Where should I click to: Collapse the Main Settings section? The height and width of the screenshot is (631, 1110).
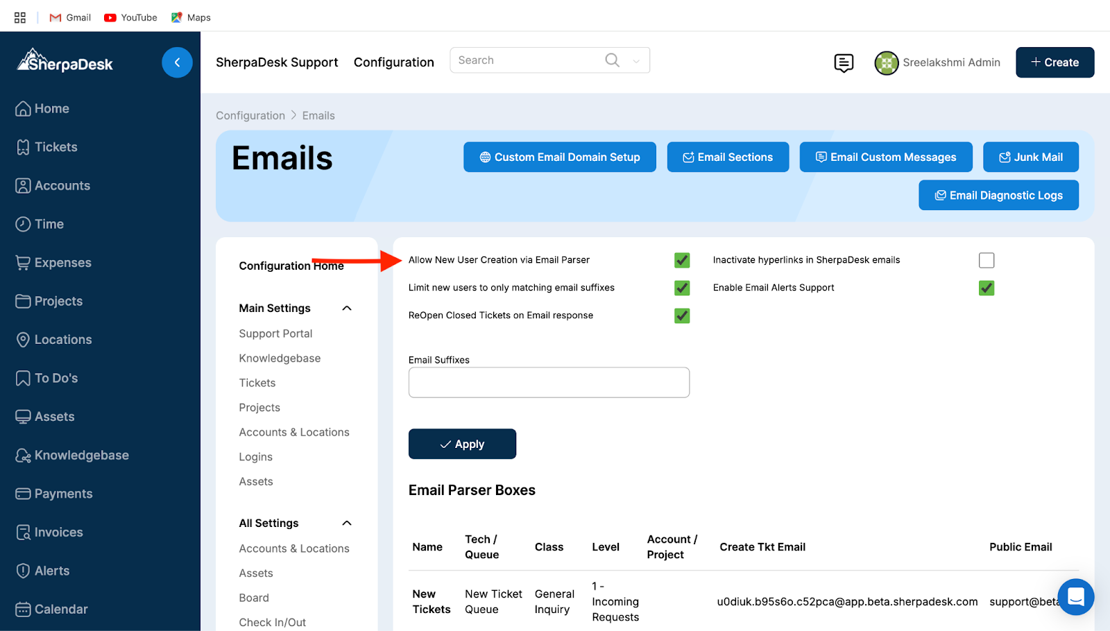[x=347, y=309]
